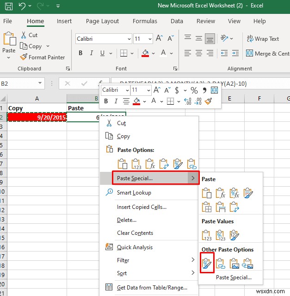Open the Font group dialog launcher
This screenshot has width=290, height=296.
tap(175, 69)
